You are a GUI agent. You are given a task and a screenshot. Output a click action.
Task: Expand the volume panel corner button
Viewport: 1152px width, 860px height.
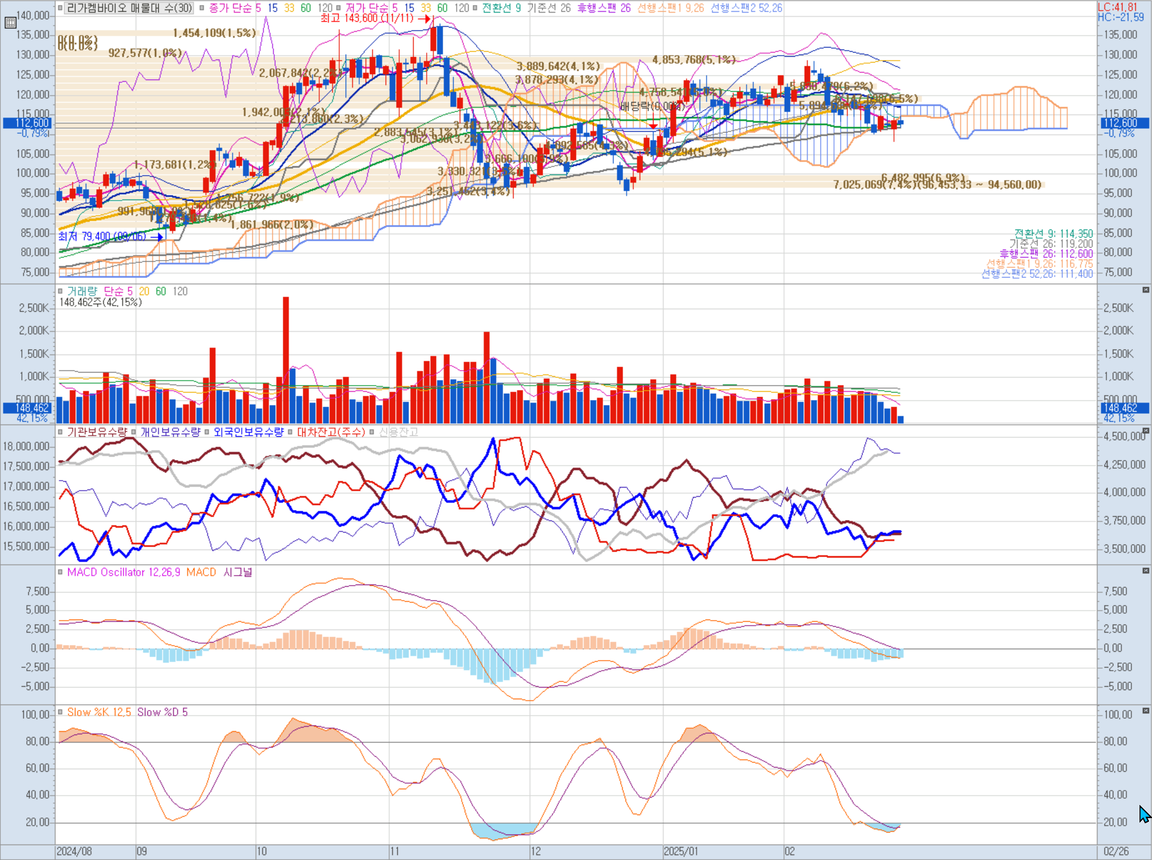pyautogui.click(x=1146, y=290)
